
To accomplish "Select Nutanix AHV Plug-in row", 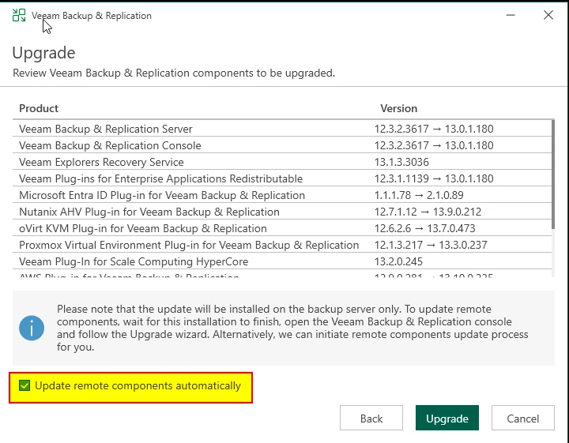I will pyautogui.click(x=149, y=212).
